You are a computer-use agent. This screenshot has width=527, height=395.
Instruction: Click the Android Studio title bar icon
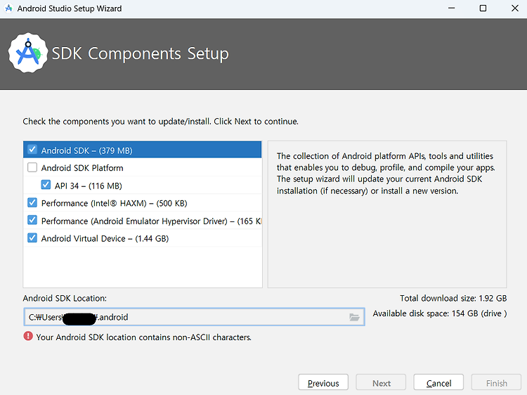coord(8,8)
